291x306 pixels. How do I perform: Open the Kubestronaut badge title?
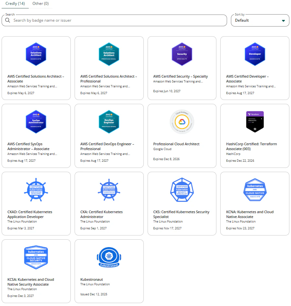coord(92,279)
